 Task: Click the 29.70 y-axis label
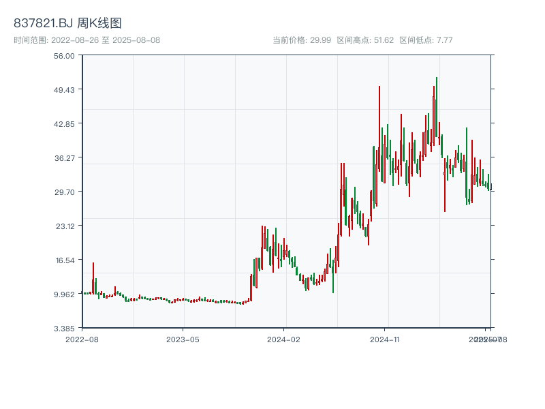64,192
